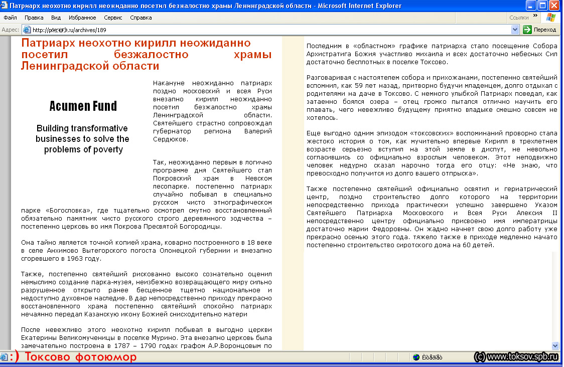Expand the address bar history dropdown
The width and height of the screenshot is (564, 367).
click(515, 30)
